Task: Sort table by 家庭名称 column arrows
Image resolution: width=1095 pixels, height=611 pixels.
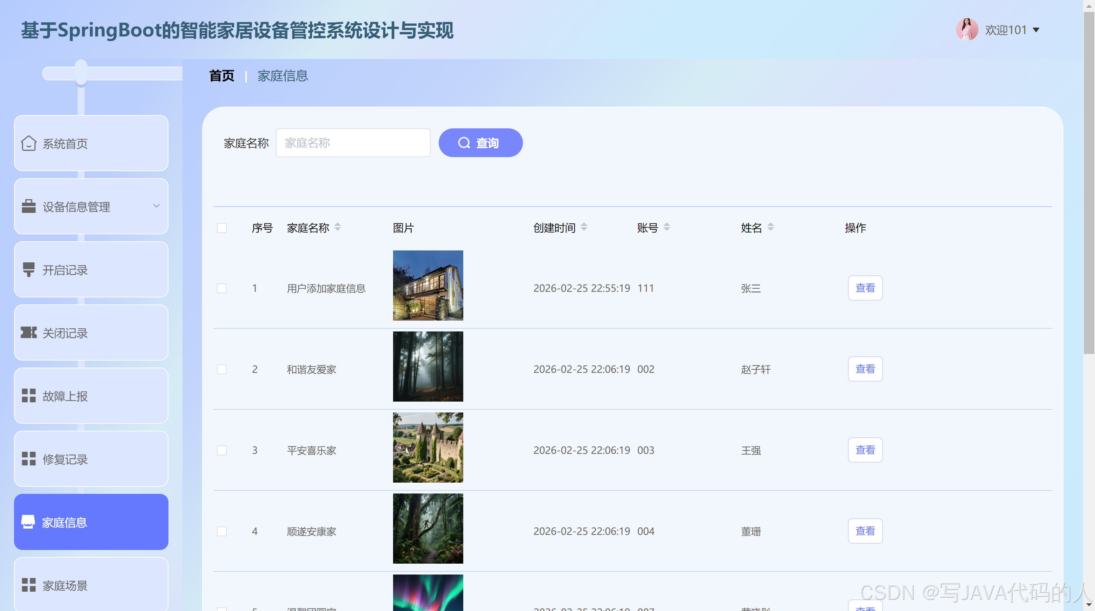Action: tap(338, 227)
